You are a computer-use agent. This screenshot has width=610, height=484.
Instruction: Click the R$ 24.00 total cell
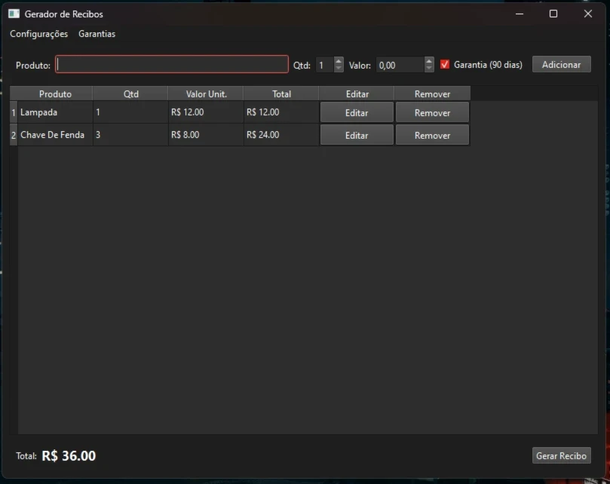[281, 135]
